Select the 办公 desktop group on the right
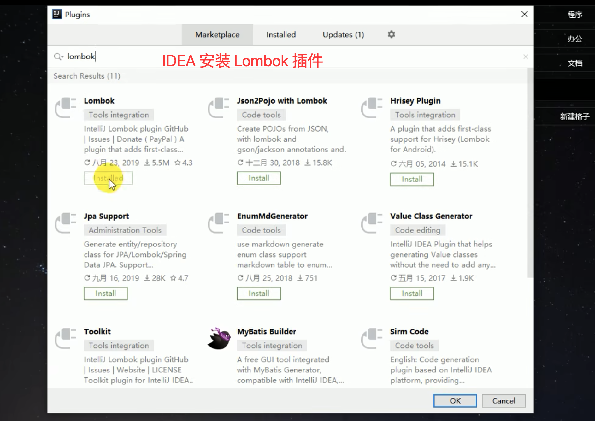595x421 pixels. click(x=575, y=39)
